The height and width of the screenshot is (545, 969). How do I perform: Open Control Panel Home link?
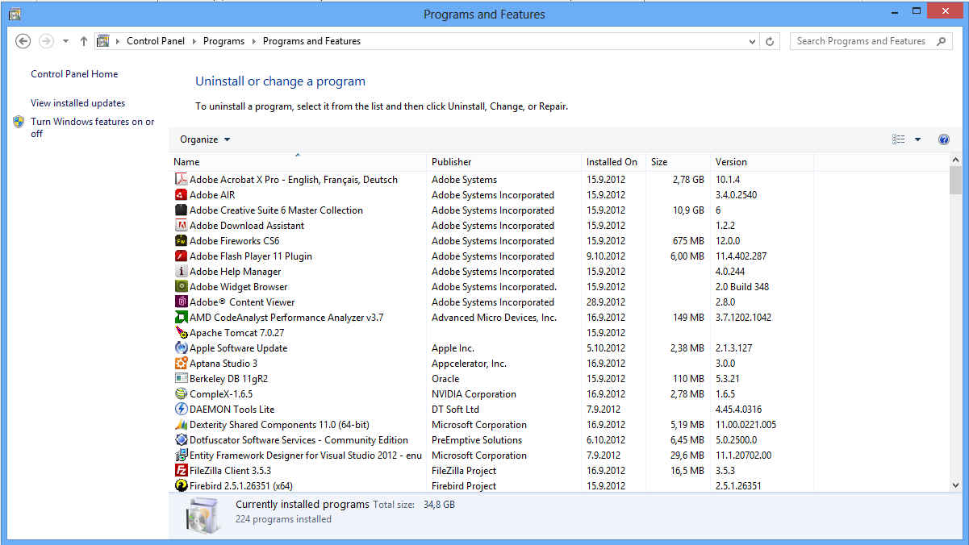pyautogui.click(x=74, y=74)
